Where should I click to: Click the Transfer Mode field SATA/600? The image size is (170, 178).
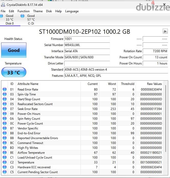point(87,57)
